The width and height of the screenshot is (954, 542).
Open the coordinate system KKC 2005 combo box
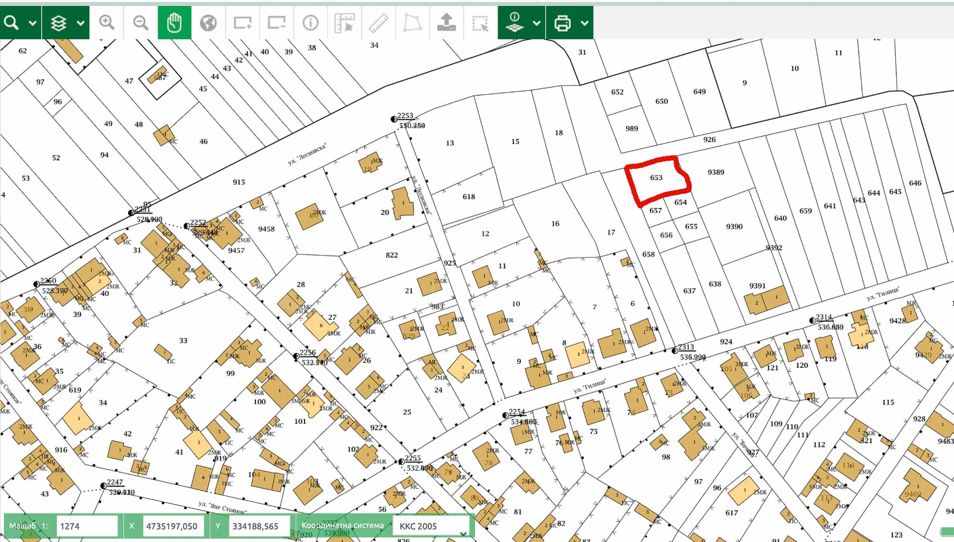tap(431, 526)
